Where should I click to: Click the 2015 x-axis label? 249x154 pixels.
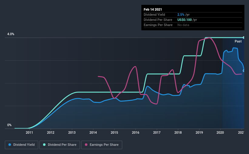[x=114, y=132]
